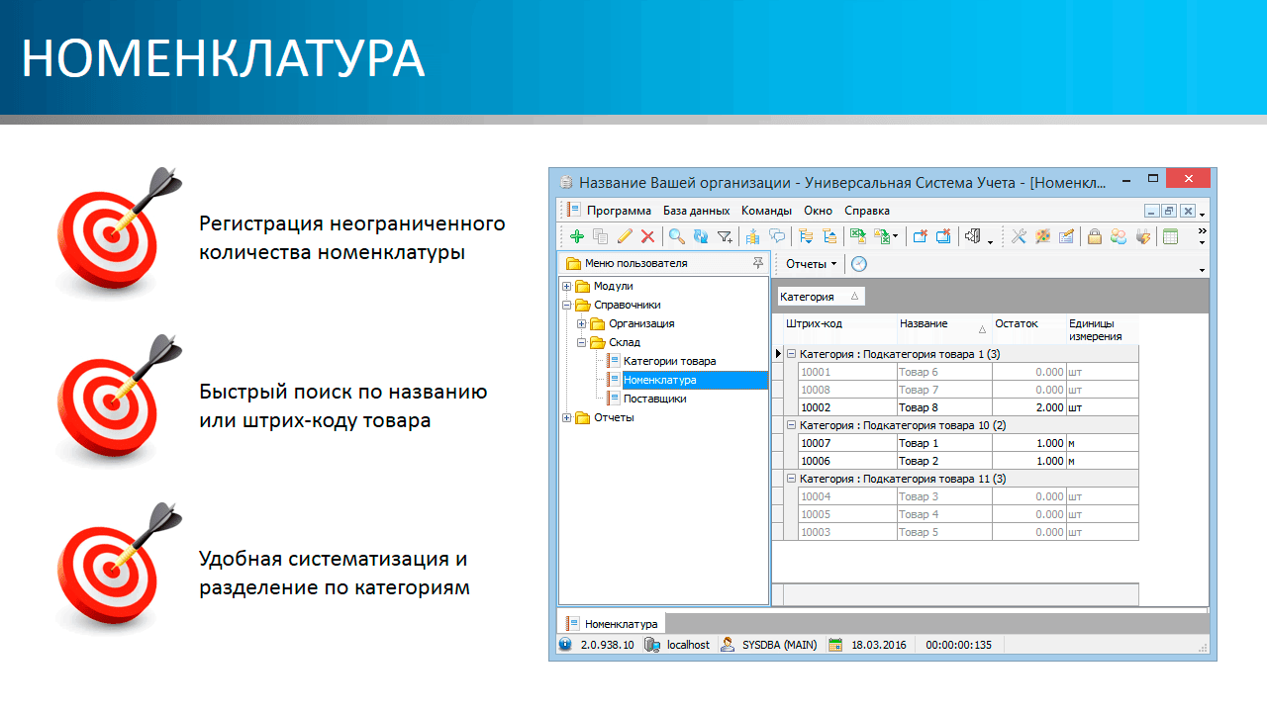The height and width of the screenshot is (712, 1267).
Task: Click the green table grid icon
Action: click(x=1171, y=236)
